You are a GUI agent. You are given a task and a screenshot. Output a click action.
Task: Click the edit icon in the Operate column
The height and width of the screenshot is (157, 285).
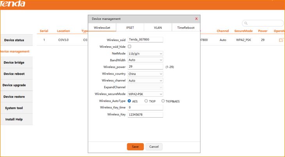280,40
